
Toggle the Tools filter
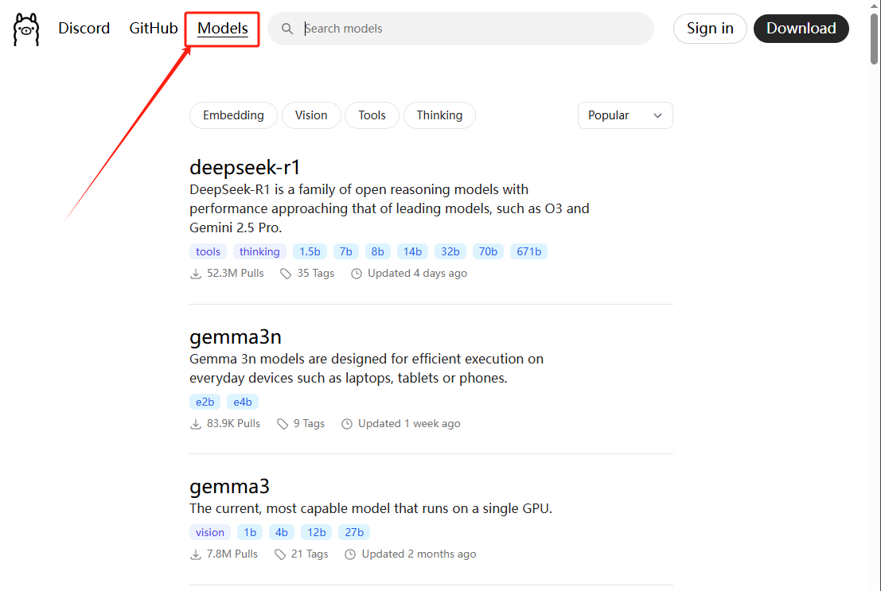point(372,115)
